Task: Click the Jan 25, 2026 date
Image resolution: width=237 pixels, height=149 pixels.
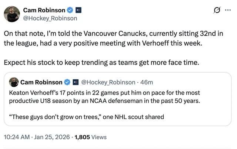Action: [x=52, y=137]
